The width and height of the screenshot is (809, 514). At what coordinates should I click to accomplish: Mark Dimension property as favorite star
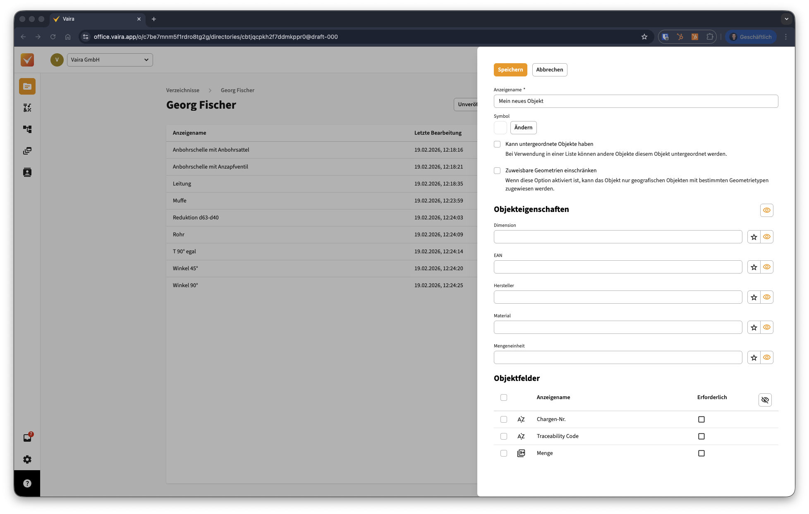pyautogui.click(x=754, y=237)
